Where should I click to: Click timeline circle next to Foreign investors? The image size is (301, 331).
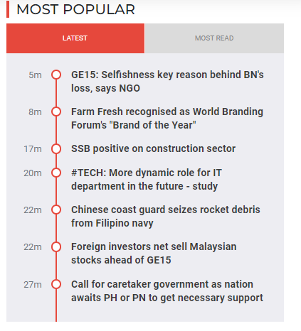coord(56,246)
